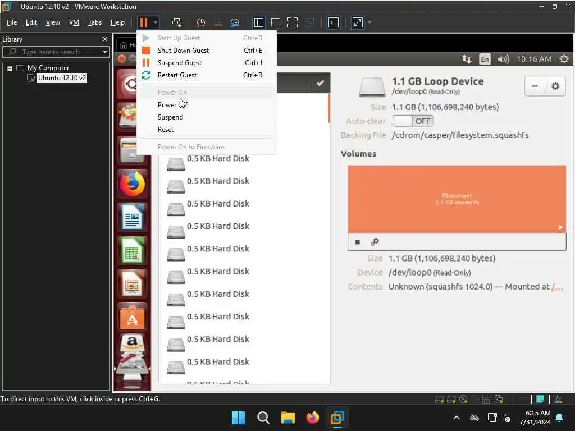Open the mounted-at path link

558,287
